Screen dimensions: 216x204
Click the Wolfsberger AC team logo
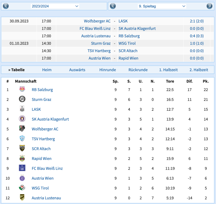(22, 129)
